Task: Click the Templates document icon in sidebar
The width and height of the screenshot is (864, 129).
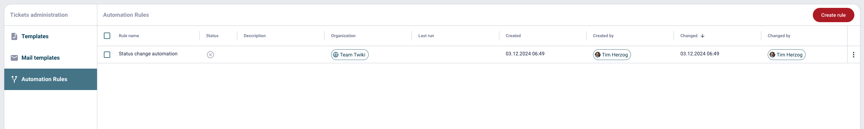Action: click(x=14, y=36)
